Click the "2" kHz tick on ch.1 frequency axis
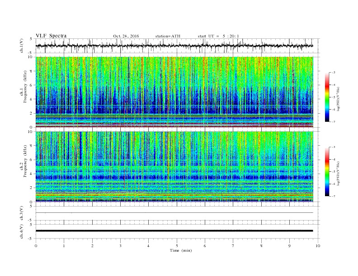This screenshot has width=358, height=276. coord(32,113)
